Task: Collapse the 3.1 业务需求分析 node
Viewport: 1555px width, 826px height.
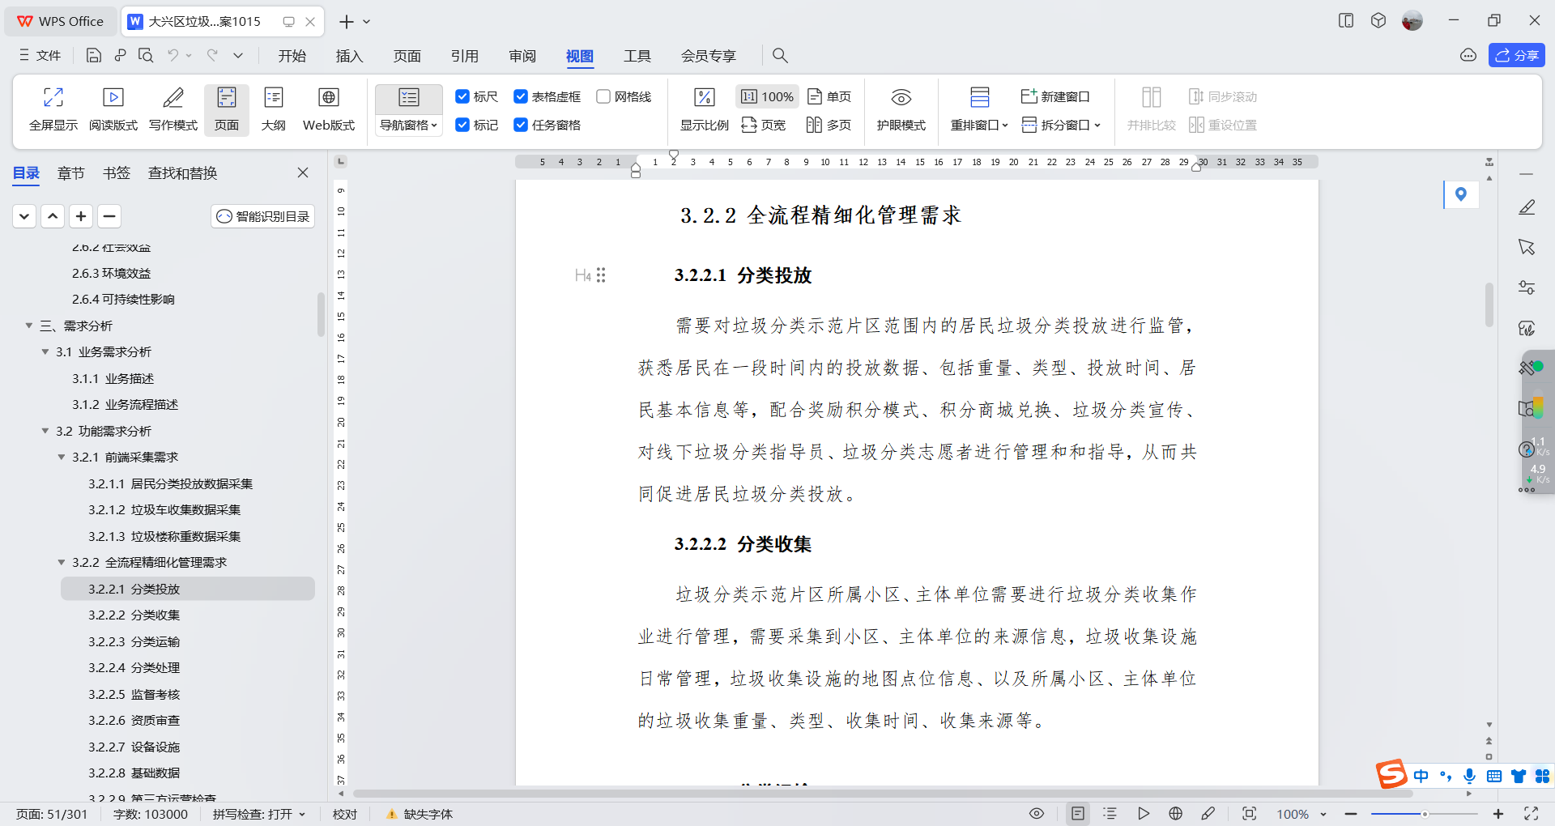Action: (45, 351)
